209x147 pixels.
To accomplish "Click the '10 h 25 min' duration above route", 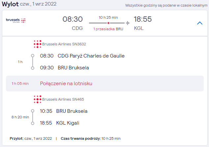I will (108, 17).
